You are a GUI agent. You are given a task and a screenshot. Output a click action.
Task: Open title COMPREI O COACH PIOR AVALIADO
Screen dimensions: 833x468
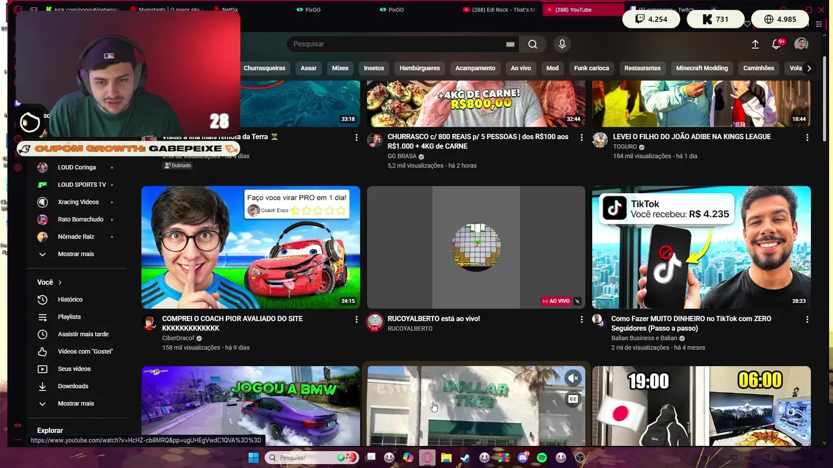(232, 323)
